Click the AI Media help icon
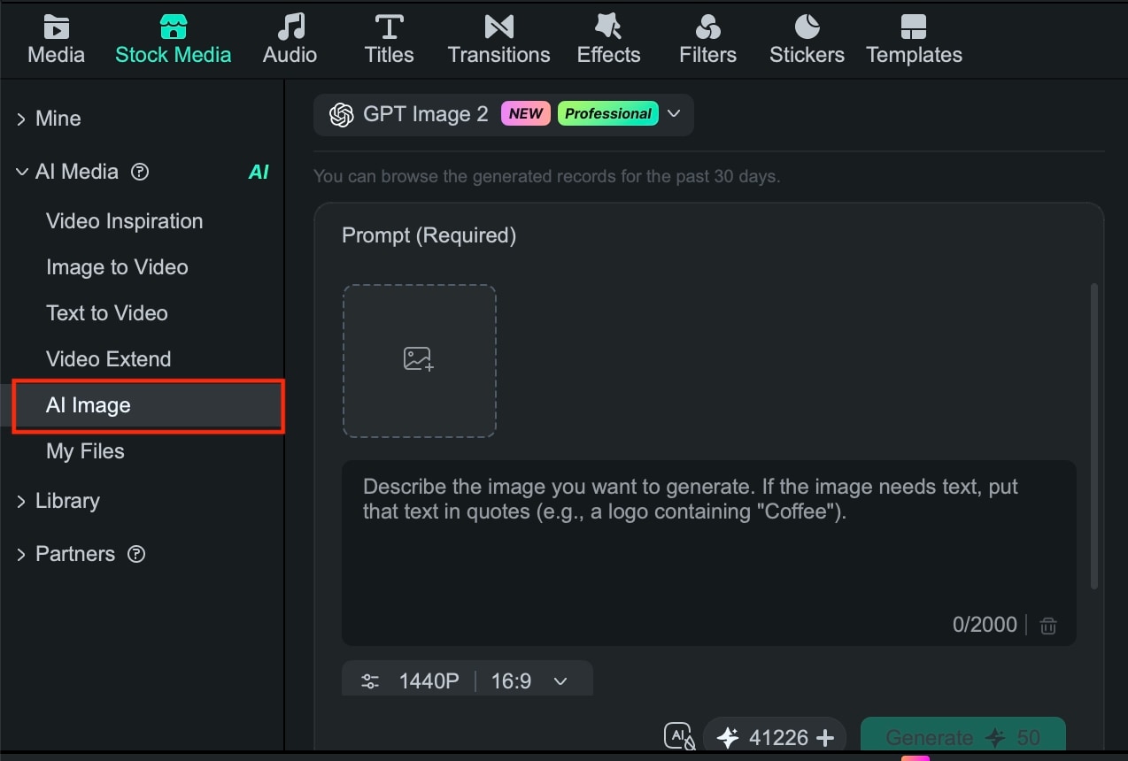Screen dimensions: 1128x761 click(x=139, y=172)
